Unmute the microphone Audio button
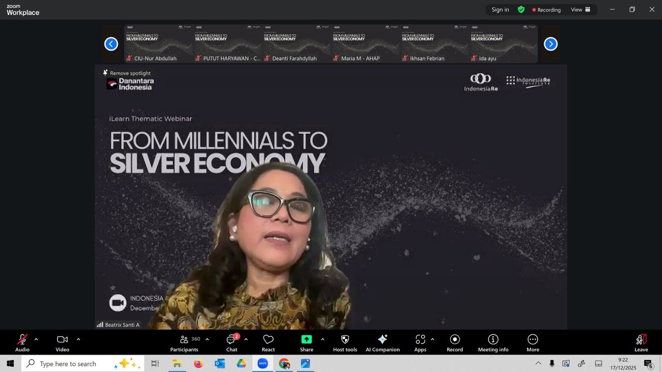This screenshot has width=662, height=372. tap(22, 343)
